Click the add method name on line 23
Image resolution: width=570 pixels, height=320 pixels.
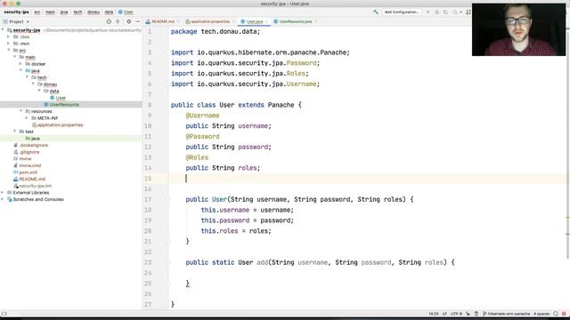[x=262, y=262]
